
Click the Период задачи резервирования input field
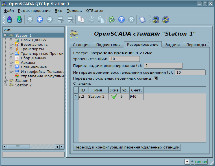(163, 66)
